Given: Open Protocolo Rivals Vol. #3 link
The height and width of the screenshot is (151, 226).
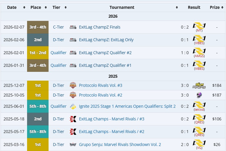Looking at the screenshot, I should 101,85.
